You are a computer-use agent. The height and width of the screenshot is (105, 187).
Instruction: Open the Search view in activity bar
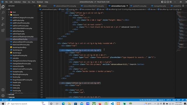[3, 13]
